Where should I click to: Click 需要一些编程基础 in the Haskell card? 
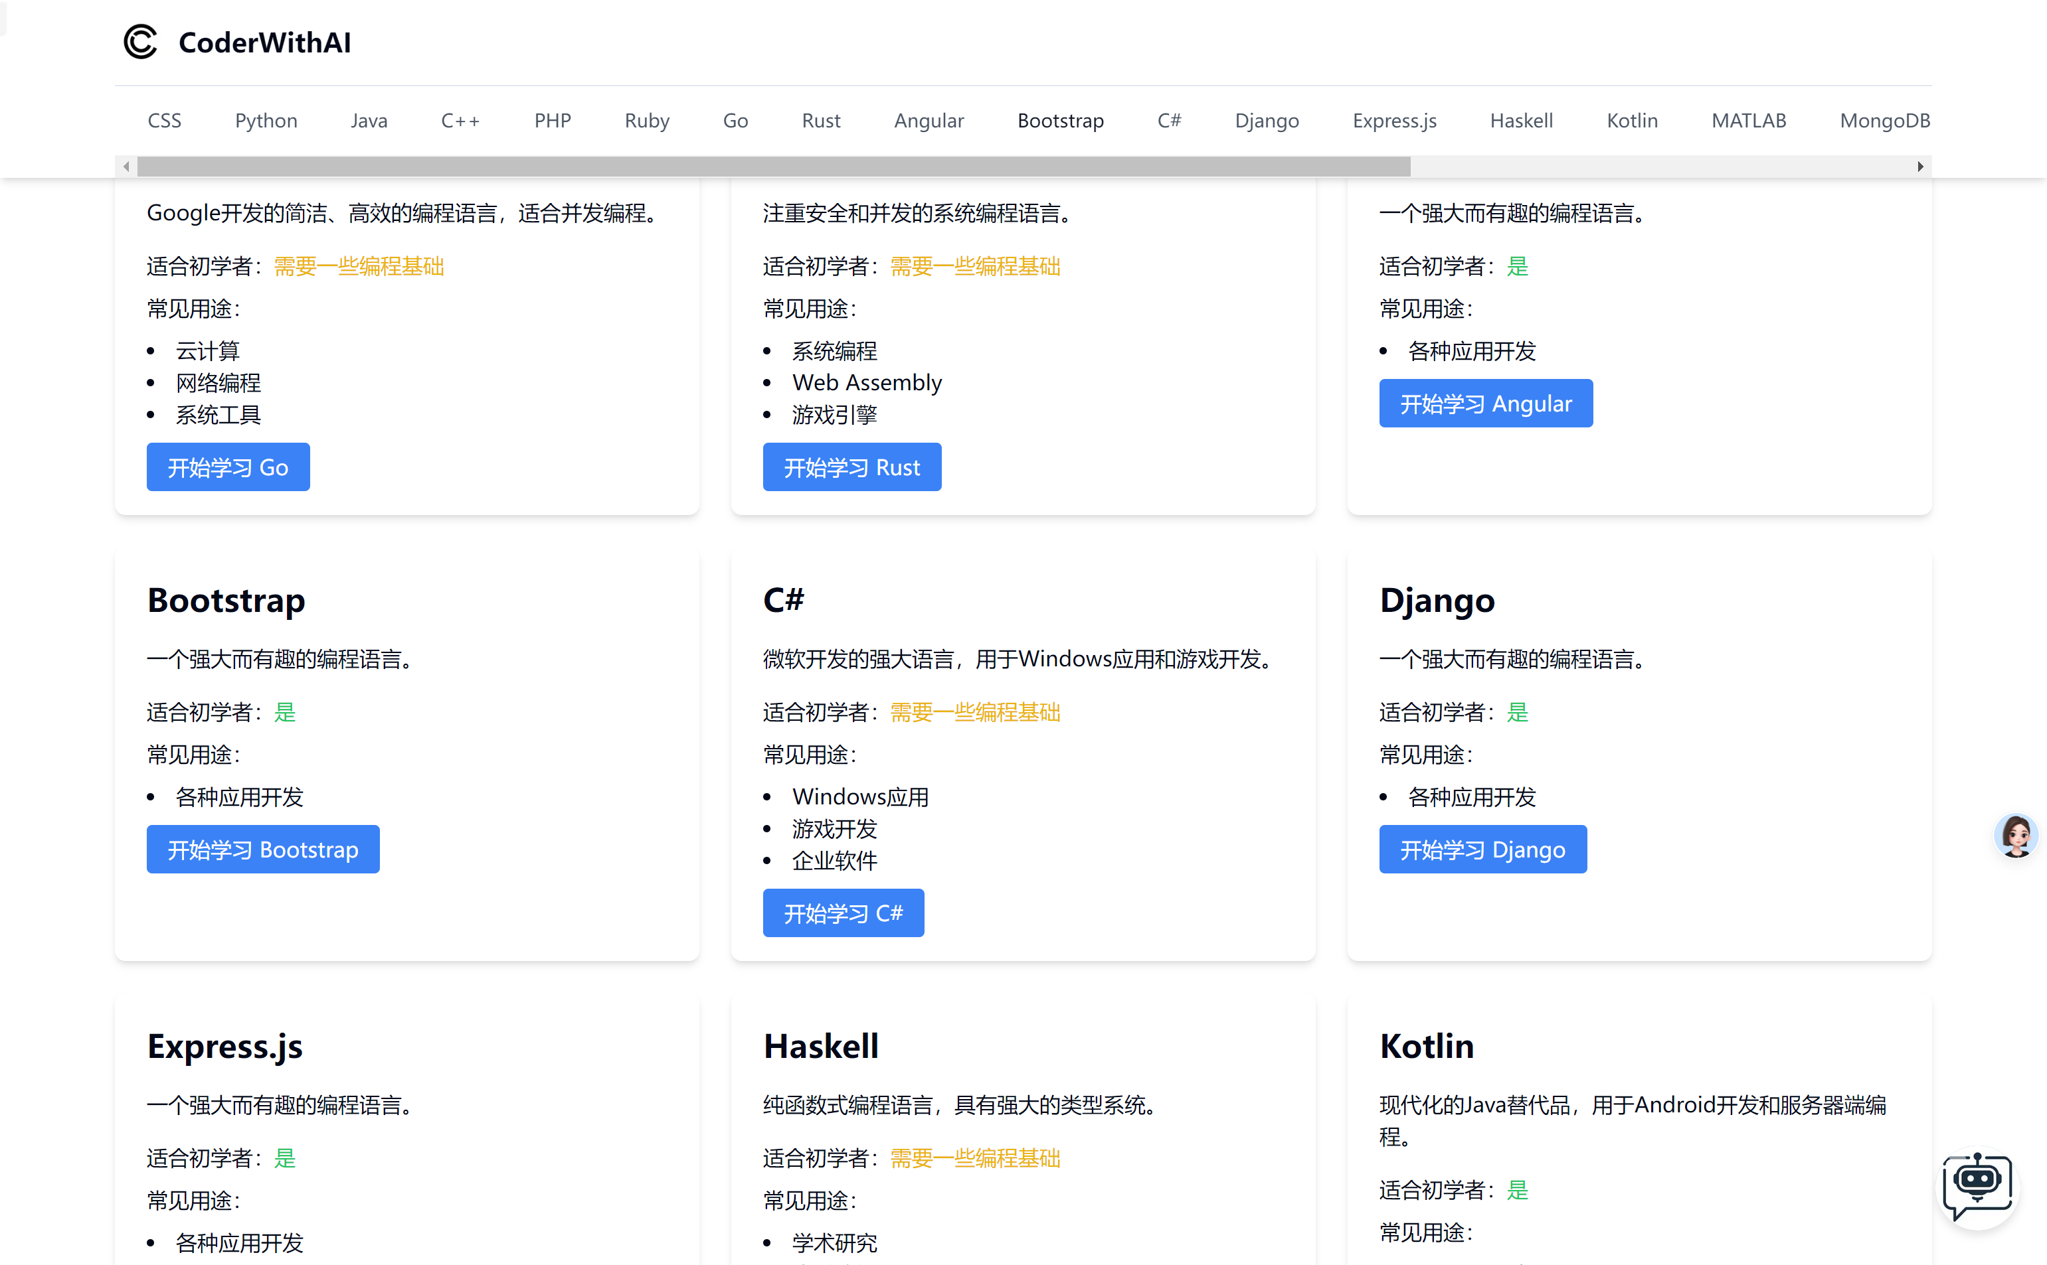point(976,1158)
